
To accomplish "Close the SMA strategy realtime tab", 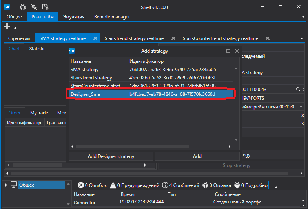I will pyautogui.click(x=95, y=38).
